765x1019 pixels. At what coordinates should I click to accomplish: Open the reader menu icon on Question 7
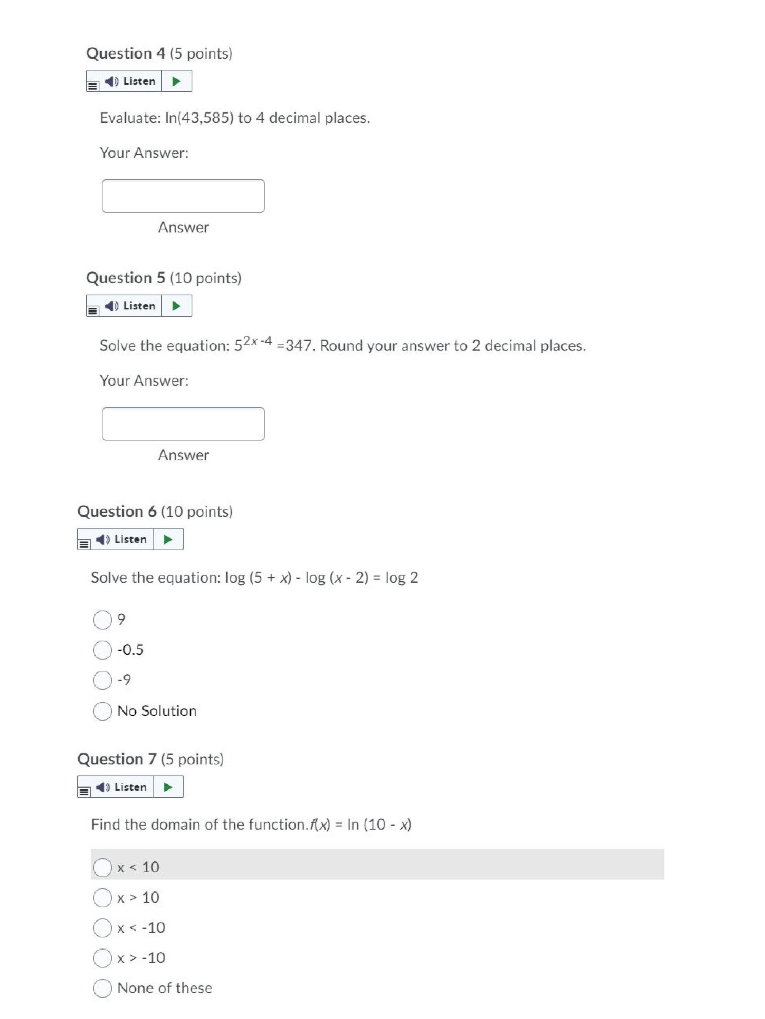pos(84,792)
